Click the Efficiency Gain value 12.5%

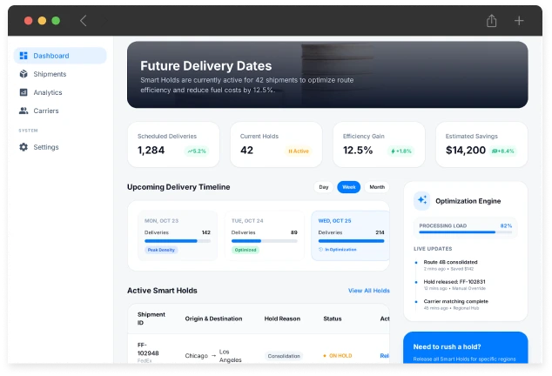(x=358, y=151)
